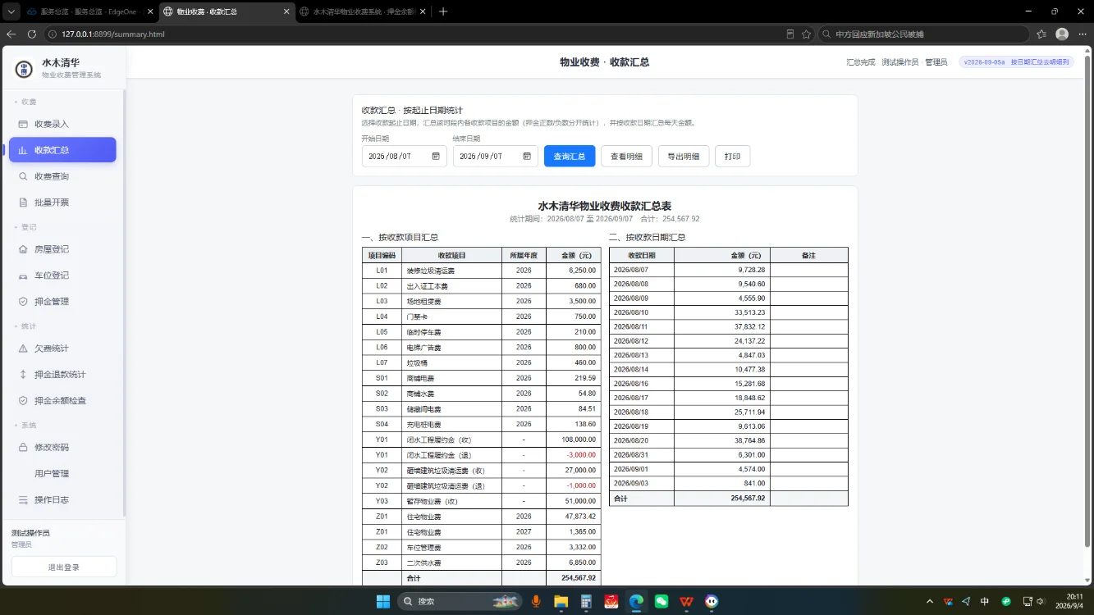Switch to the 水木清华物业收费系统 browser tab
This screenshot has height=615, width=1094.
click(x=363, y=11)
